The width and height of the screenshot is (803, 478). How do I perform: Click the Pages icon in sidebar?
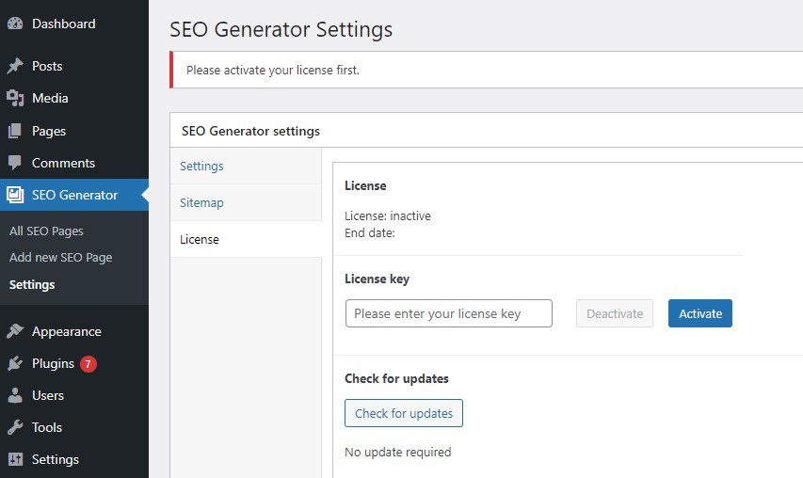point(15,131)
